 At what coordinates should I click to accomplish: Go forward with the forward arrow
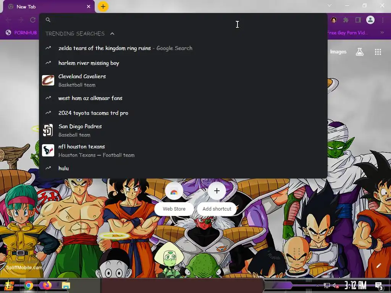pos(21,20)
